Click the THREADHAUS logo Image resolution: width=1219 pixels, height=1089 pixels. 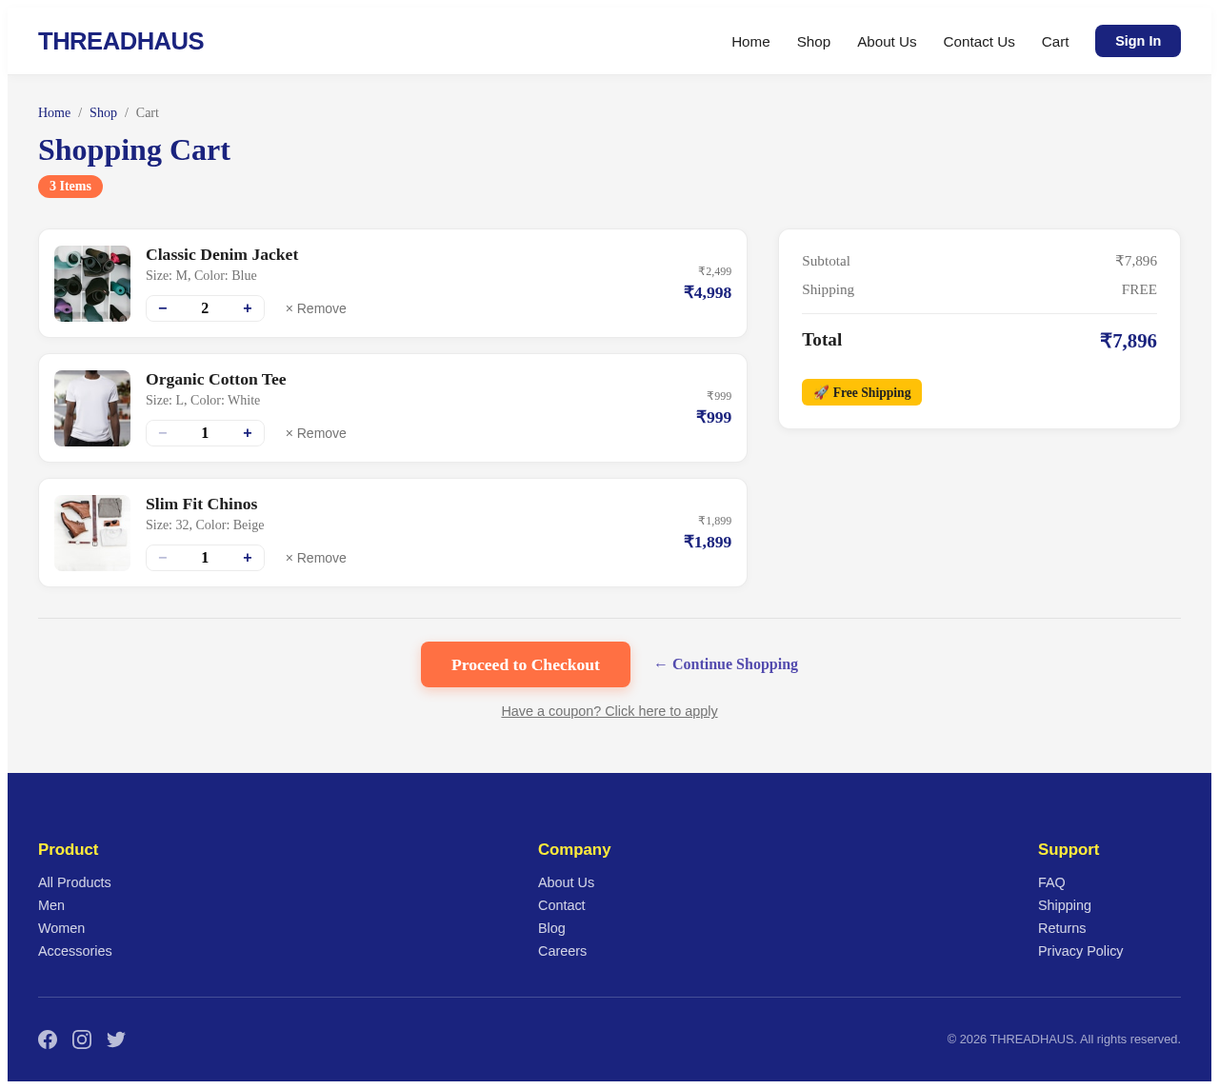[x=121, y=41]
